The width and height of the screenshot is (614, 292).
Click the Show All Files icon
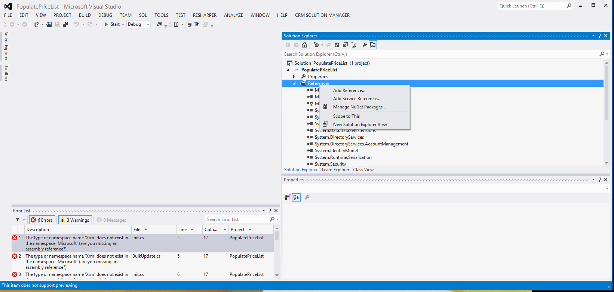tap(353, 45)
